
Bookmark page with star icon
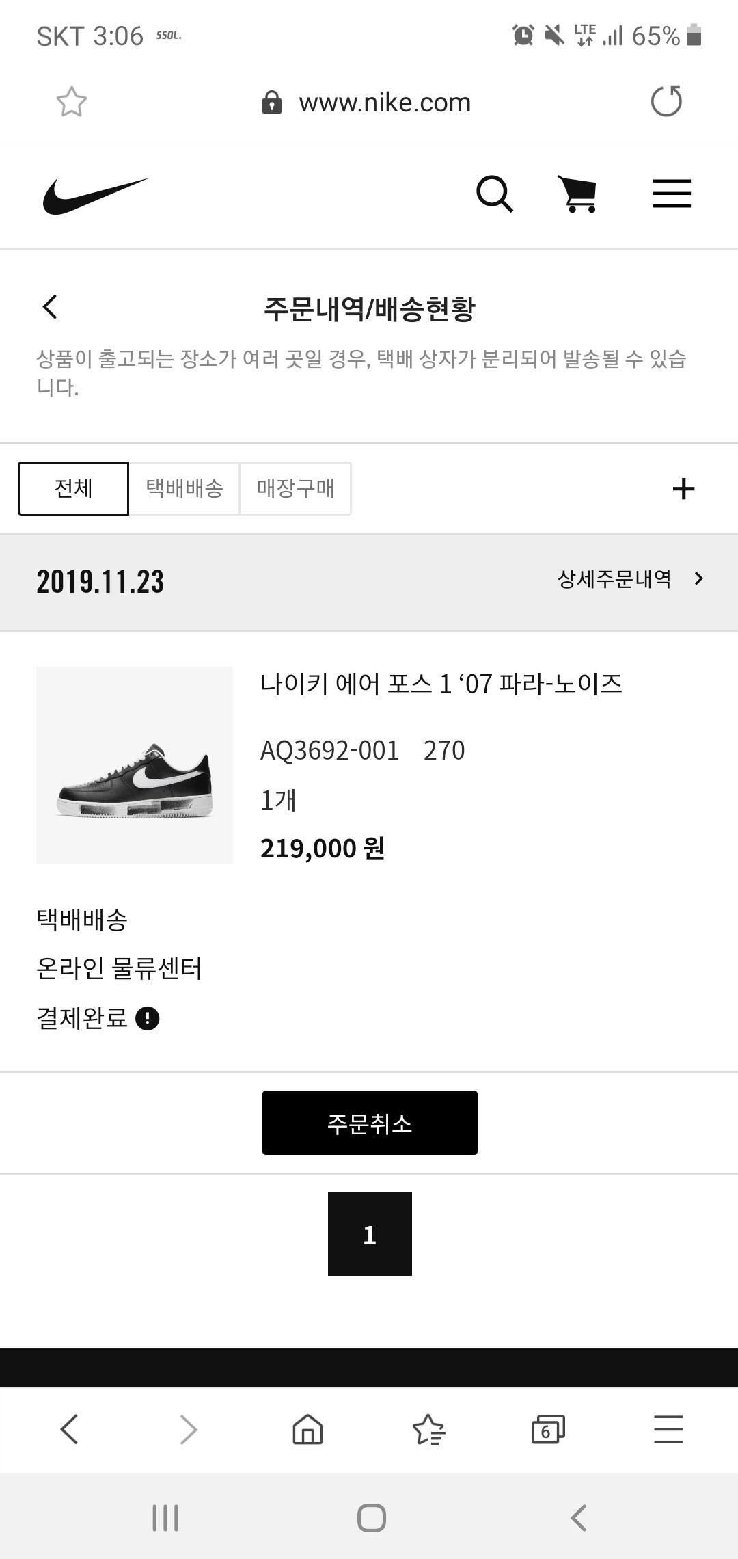coord(72,102)
